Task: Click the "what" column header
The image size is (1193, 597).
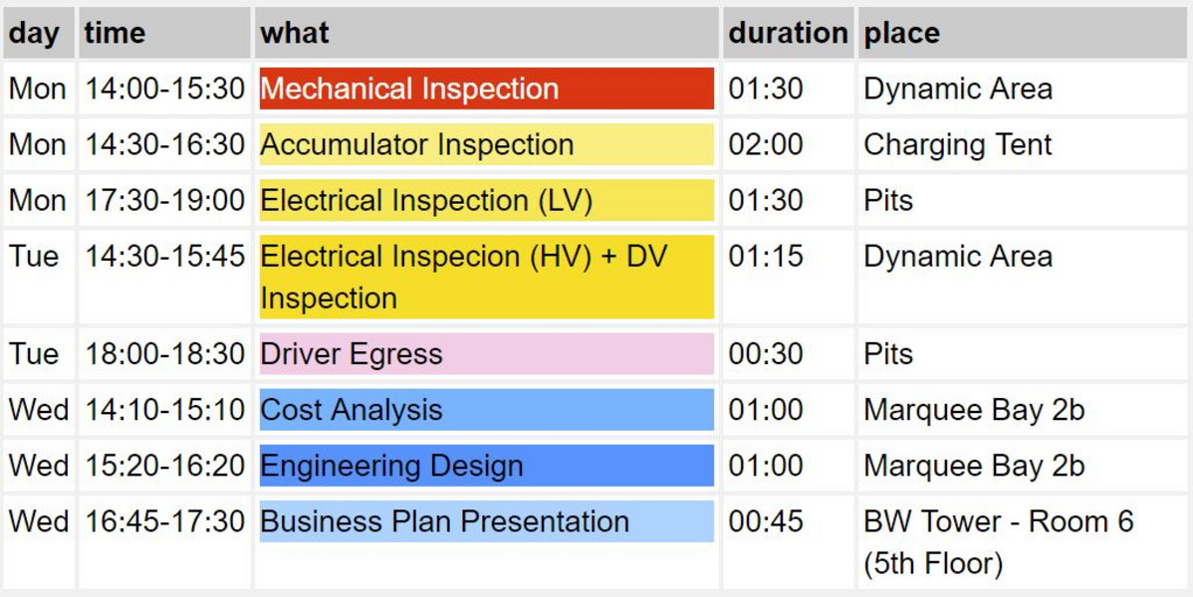Action: pyautogui.click(x=295, y=33)
